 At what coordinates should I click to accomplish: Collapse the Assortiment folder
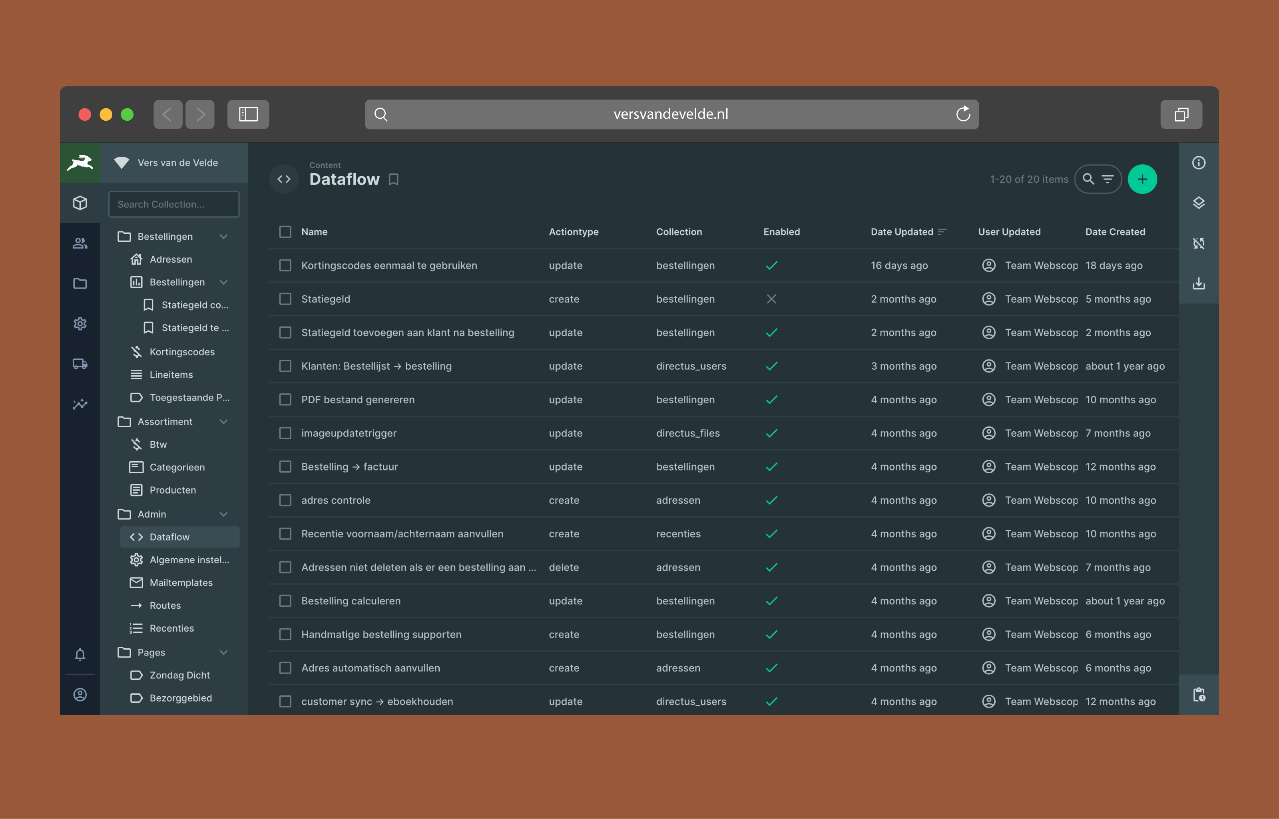click(223, 422)
